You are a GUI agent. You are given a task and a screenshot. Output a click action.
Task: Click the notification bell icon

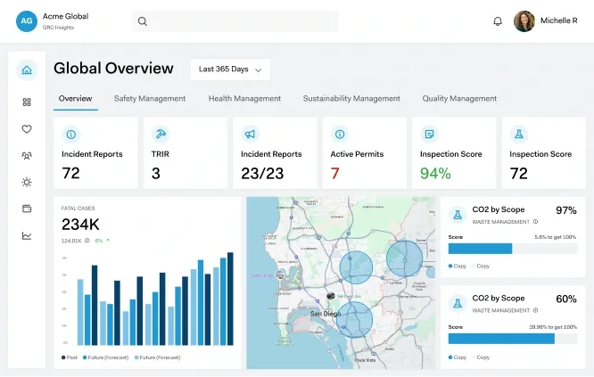[x=498, y=21]
